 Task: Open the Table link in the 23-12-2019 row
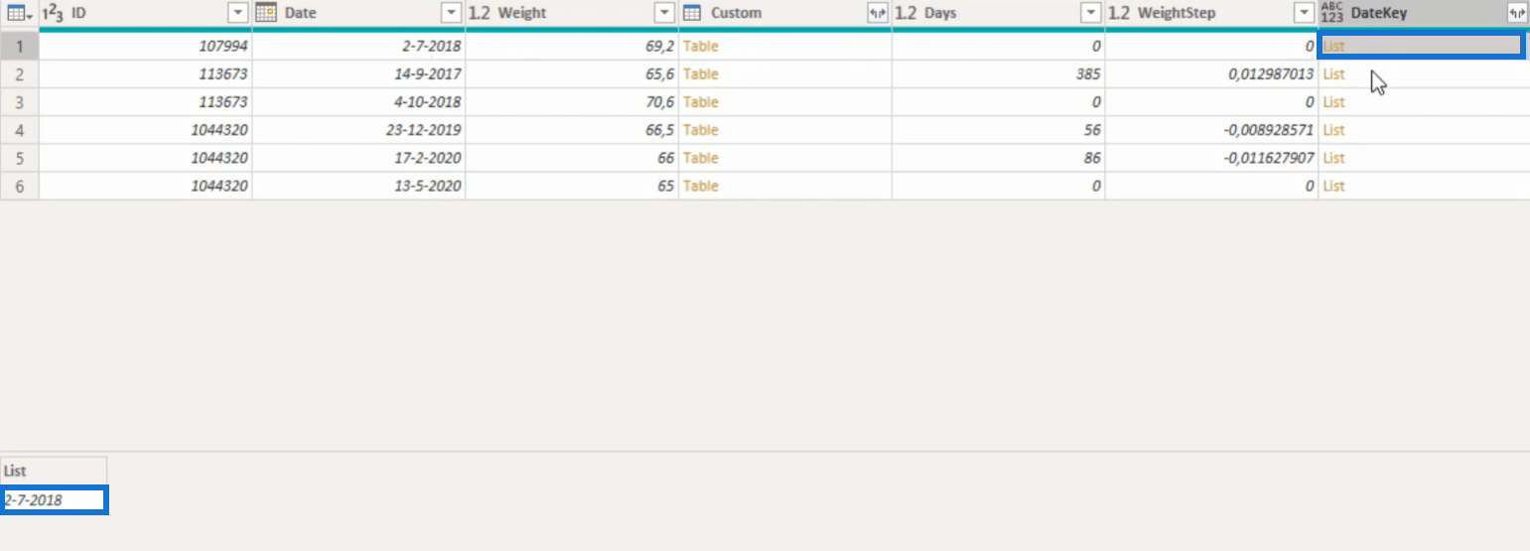700,130
